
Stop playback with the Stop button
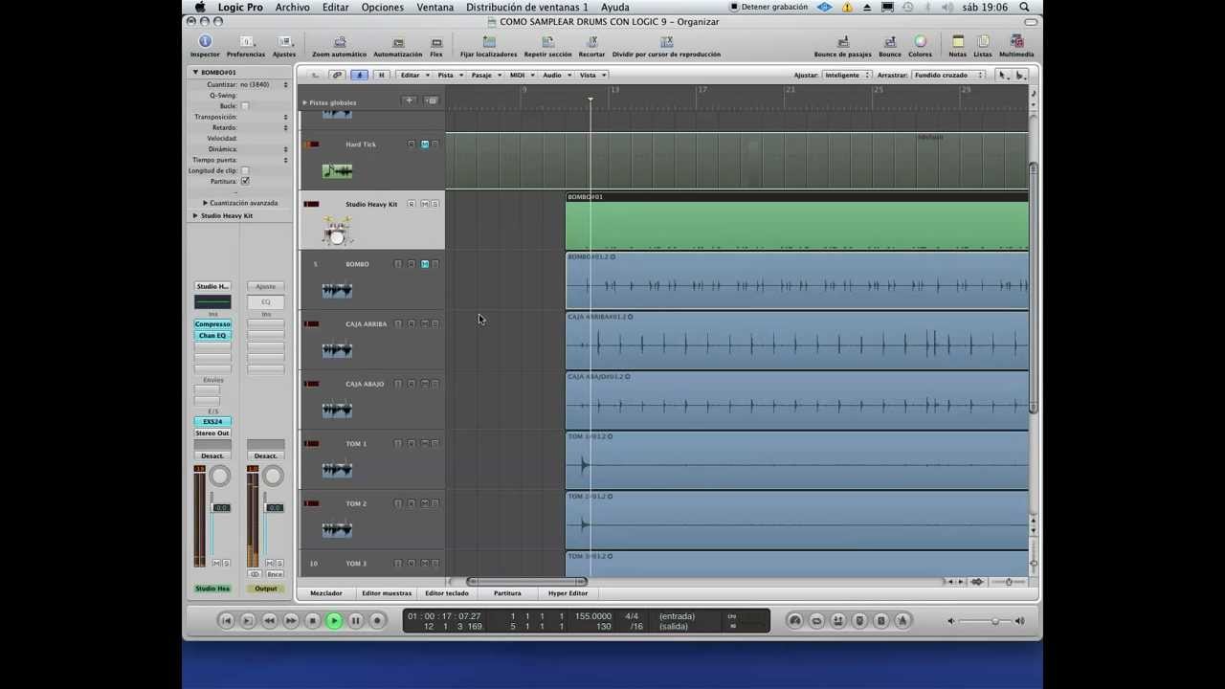pos(312,621)
